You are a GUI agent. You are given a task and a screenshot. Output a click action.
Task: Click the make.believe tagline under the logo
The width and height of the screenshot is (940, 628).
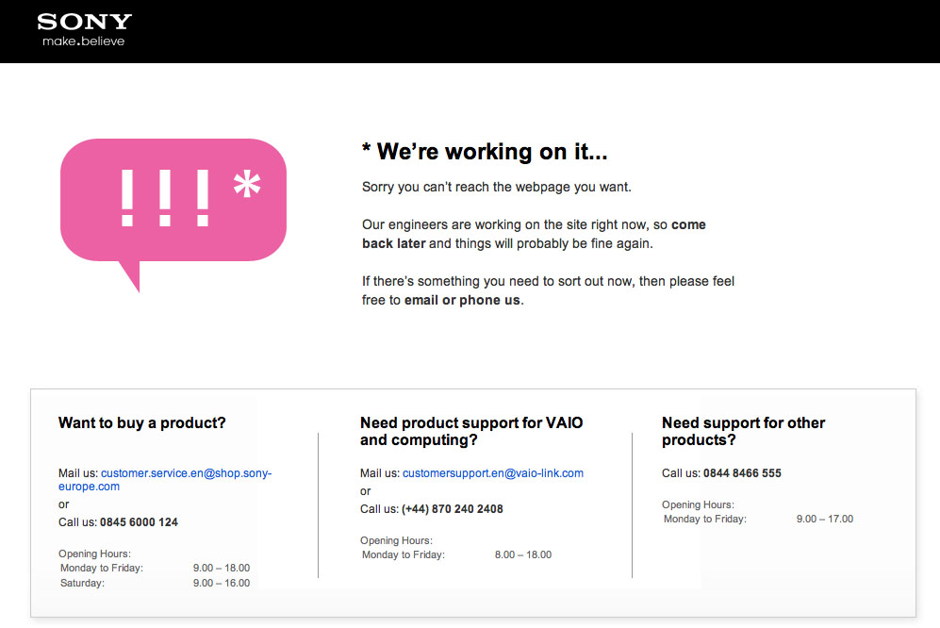pos(83,41)
